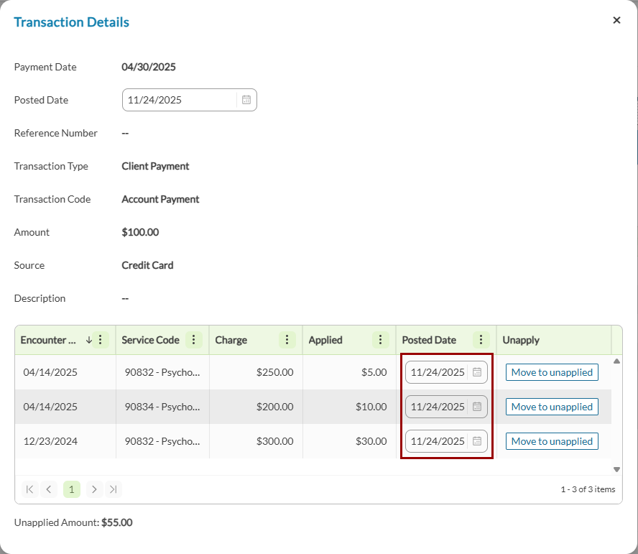Viewport: 638px width, 554px height.
Task: Open Charge column options menu
Action: (x=287, y=340)
